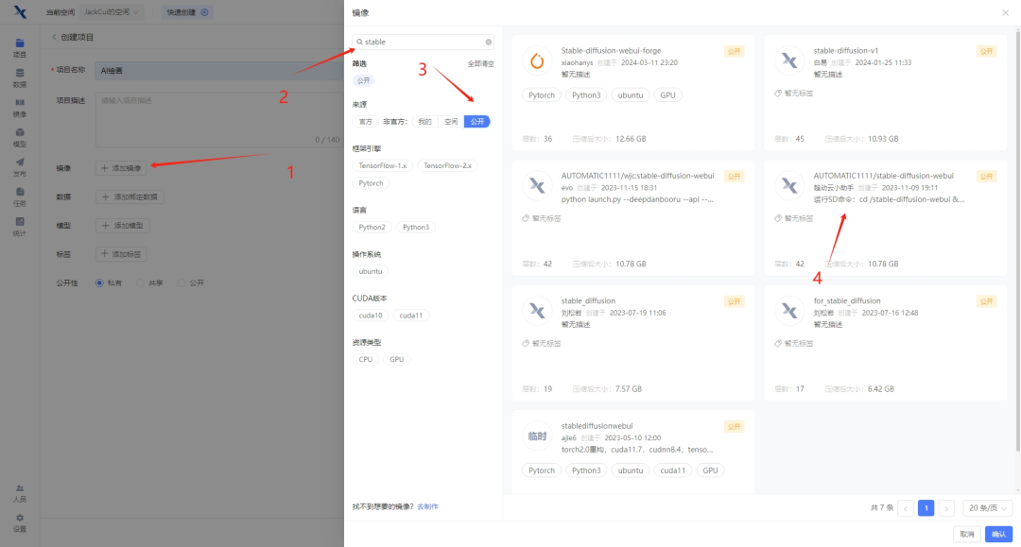
Task: Click the 添加镜像 button
Action: [x=121, y=168]
